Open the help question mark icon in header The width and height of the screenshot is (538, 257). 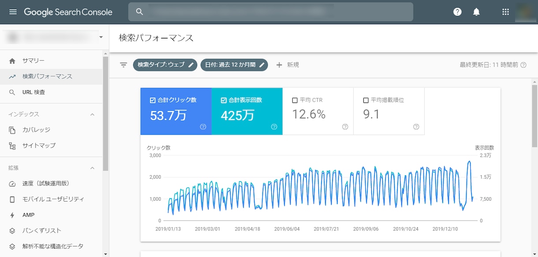click(457, 12)
